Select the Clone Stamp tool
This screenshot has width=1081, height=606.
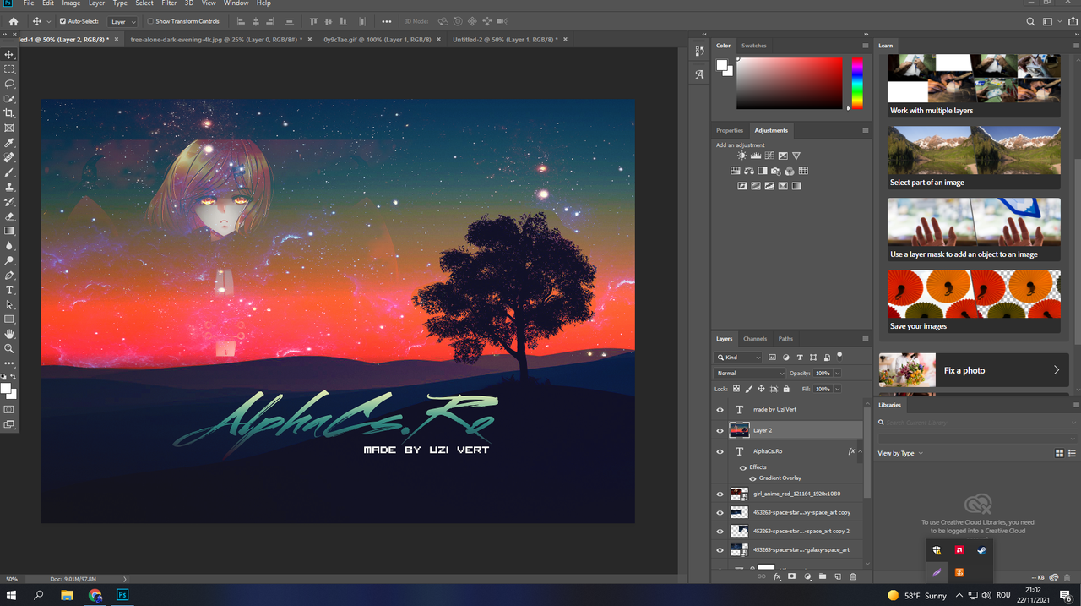(x=9, y=187)
